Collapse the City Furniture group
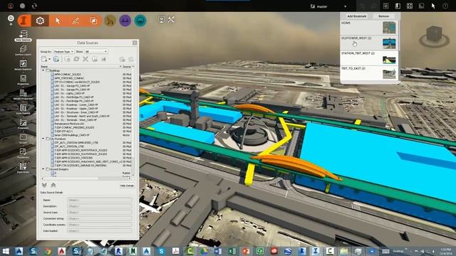Viewport: 456px width, 256px height. 43,139
